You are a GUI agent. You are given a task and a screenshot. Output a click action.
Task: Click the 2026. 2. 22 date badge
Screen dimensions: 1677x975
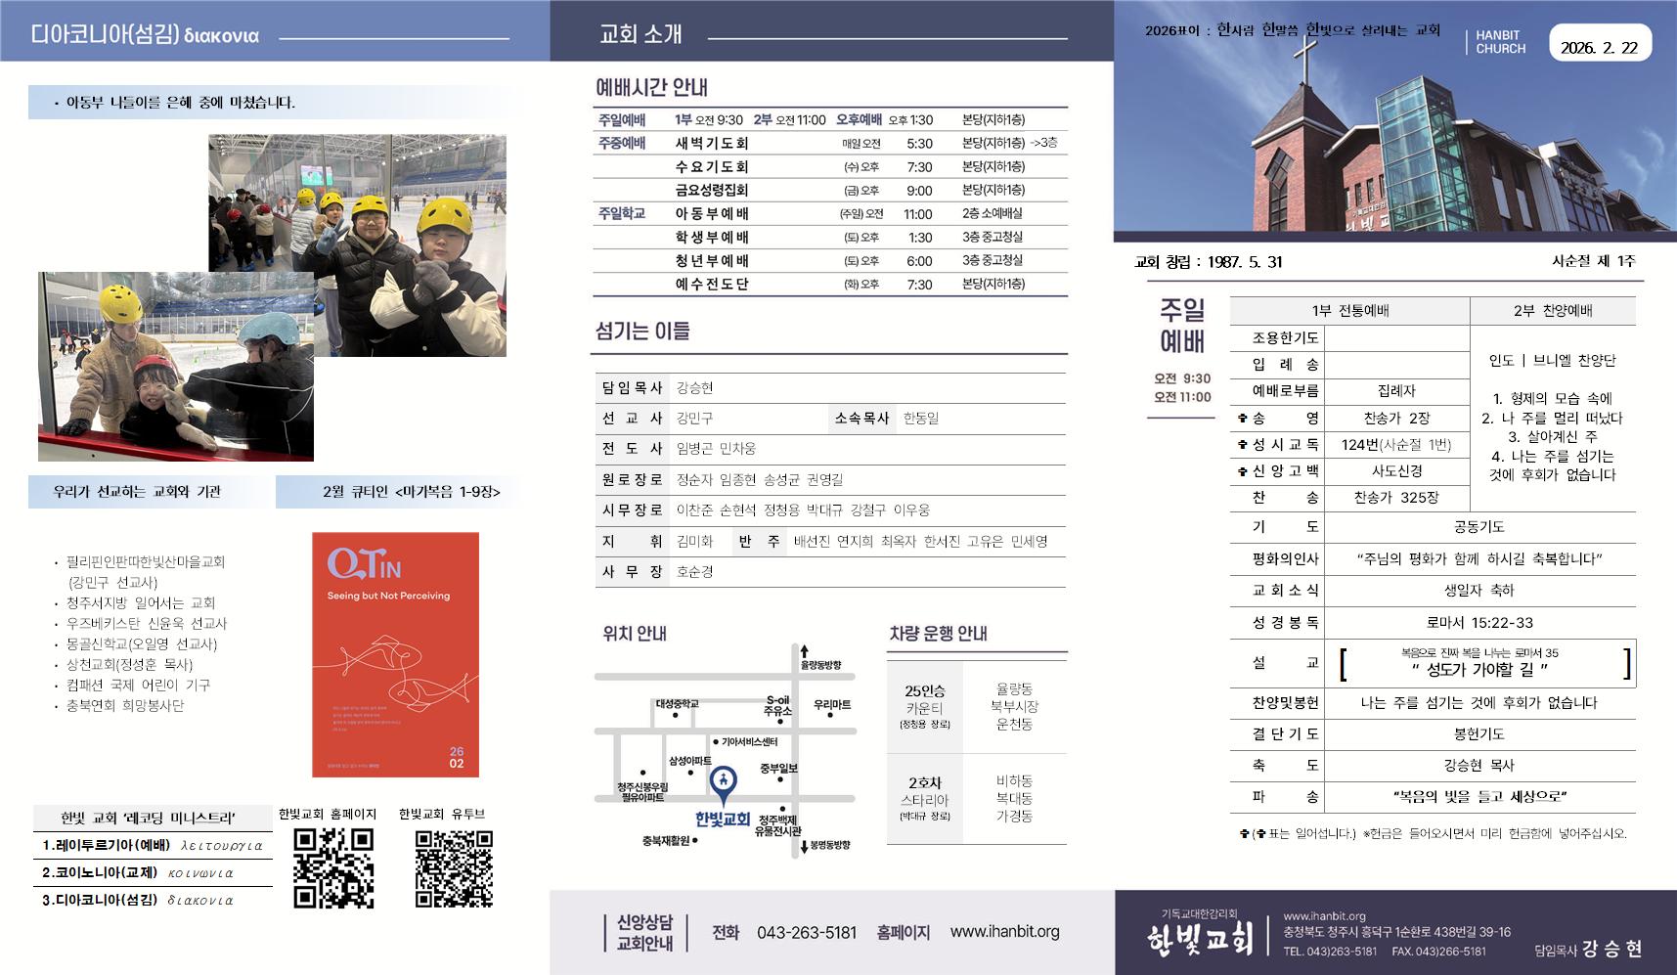[1599, 47]
